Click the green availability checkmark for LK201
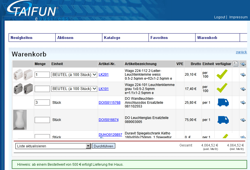This screenshot has height=170, width=250. point(222,75)
